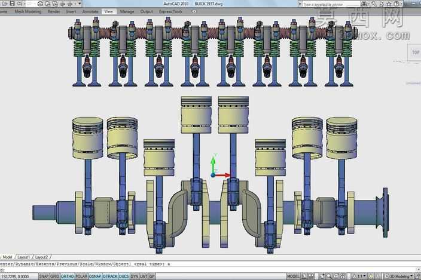Switch to the Layout1 tab

[23, 257]
